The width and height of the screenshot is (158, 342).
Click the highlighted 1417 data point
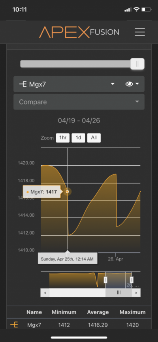tap(67, 191)
